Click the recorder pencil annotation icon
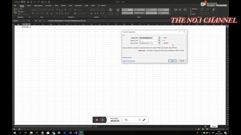Viewport: 241px width, 135px height. point(144,120)
